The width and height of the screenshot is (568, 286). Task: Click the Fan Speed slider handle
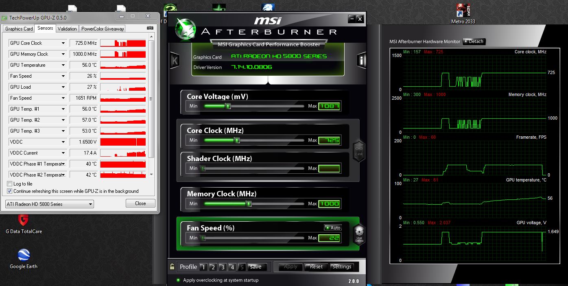(203, 238)
